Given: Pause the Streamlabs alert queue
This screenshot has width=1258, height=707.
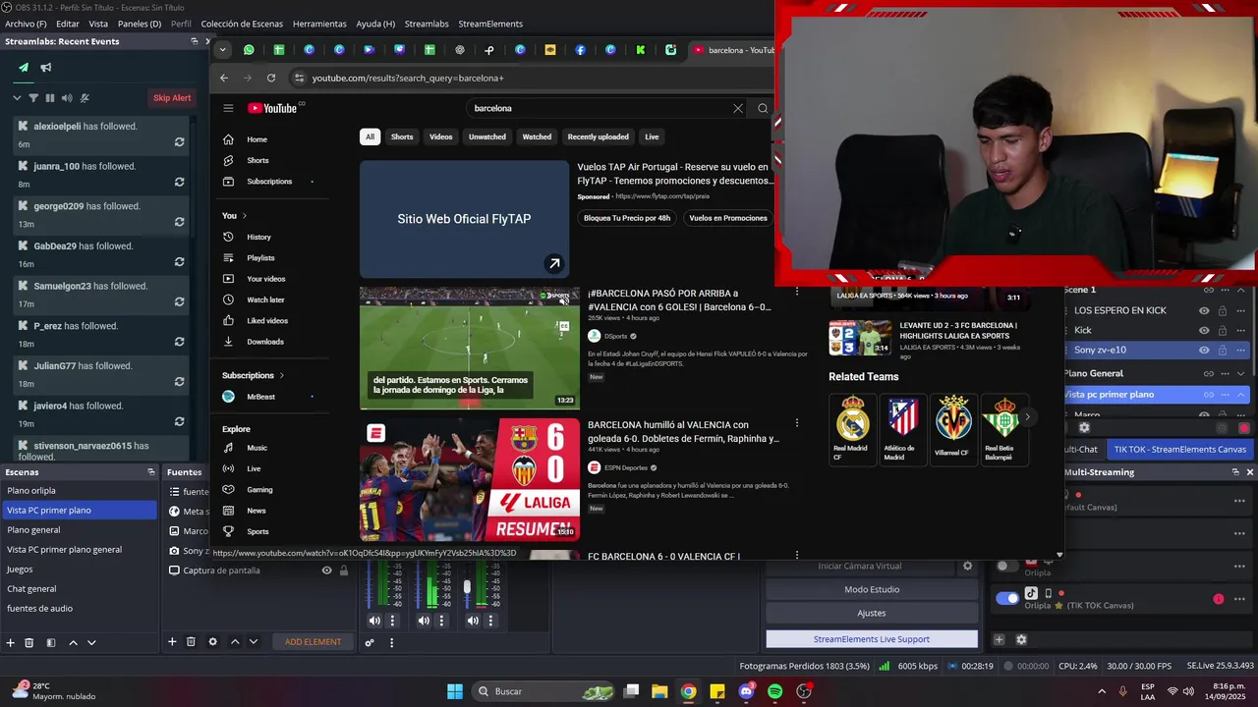Looking at the screenshot, I should click(x=51, y=98).
